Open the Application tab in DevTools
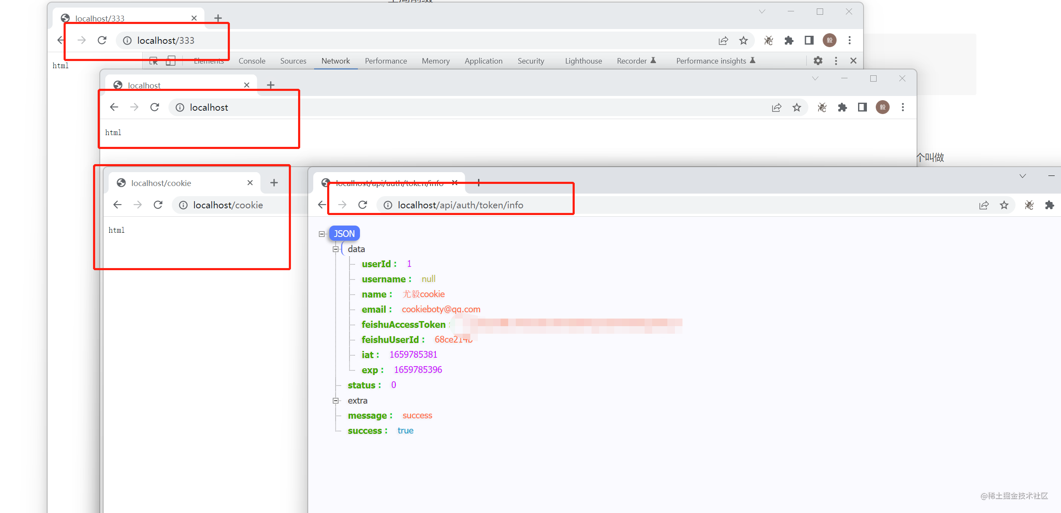 point(483,61)
